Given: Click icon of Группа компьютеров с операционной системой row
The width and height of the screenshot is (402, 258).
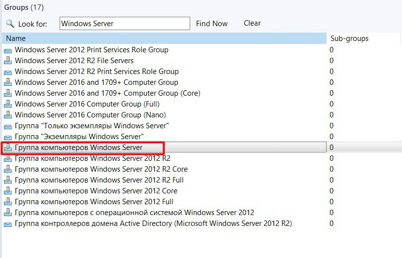Looking at the screenshot, I should coord(8,213).
